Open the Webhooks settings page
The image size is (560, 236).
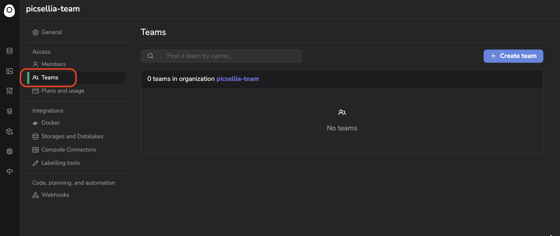(55, 195)
